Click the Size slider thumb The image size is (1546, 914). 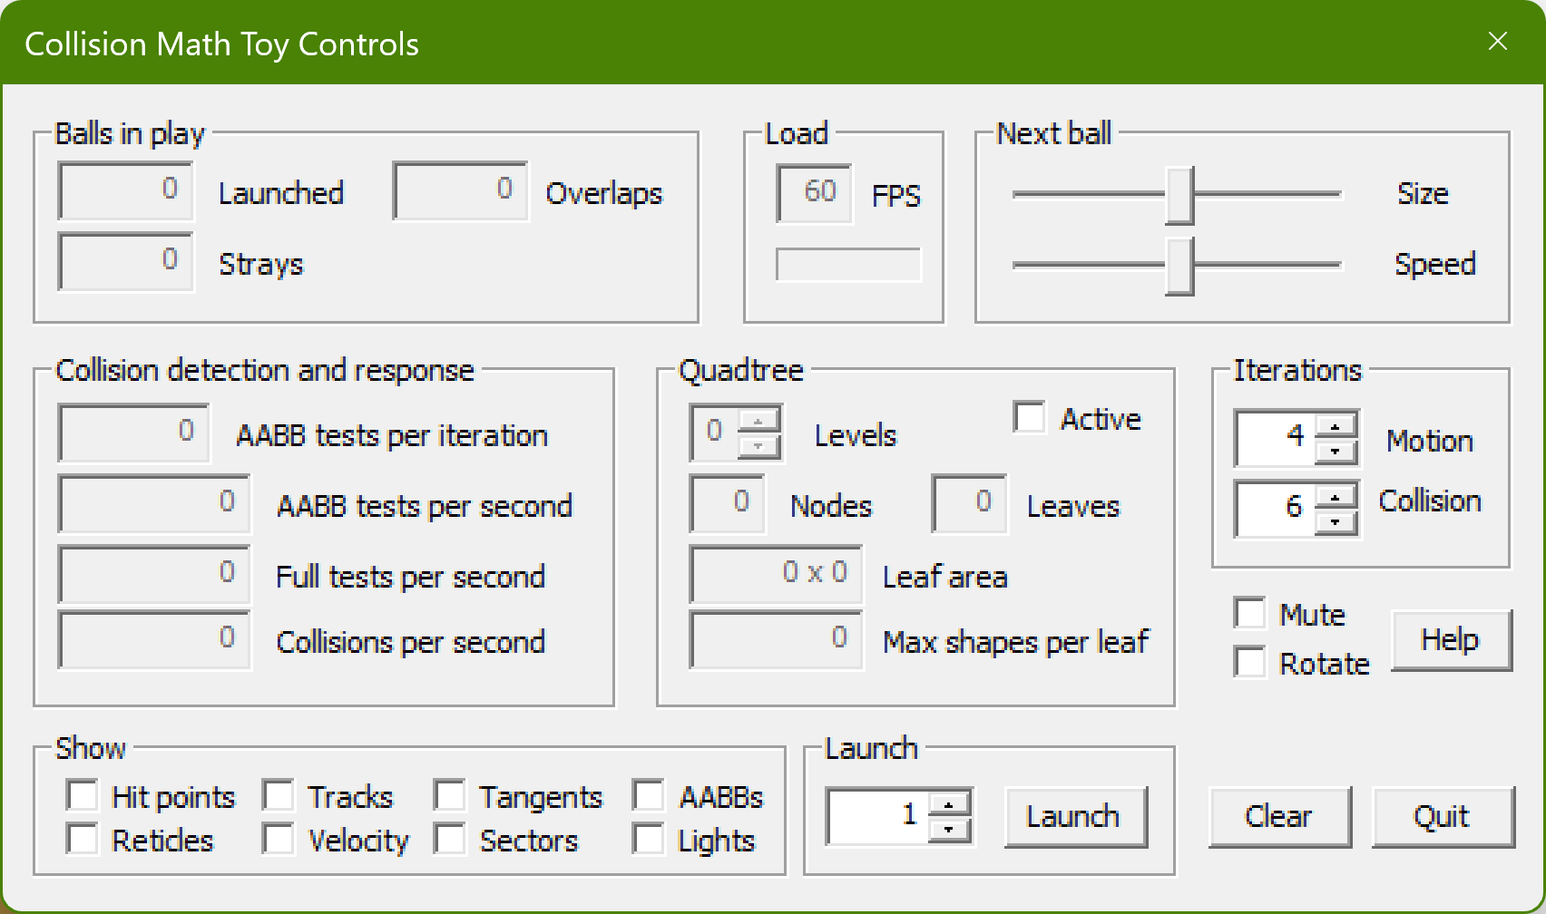point(1179,195)
